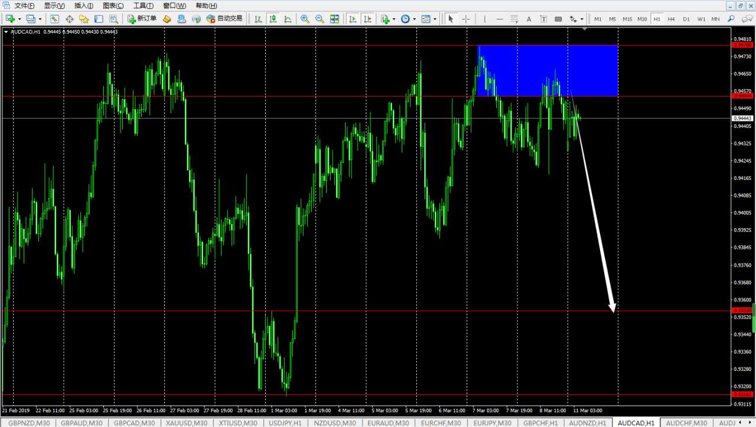Select the equidistant channel tool
Viewport: 756px width, 427px height.
point(514,19)
